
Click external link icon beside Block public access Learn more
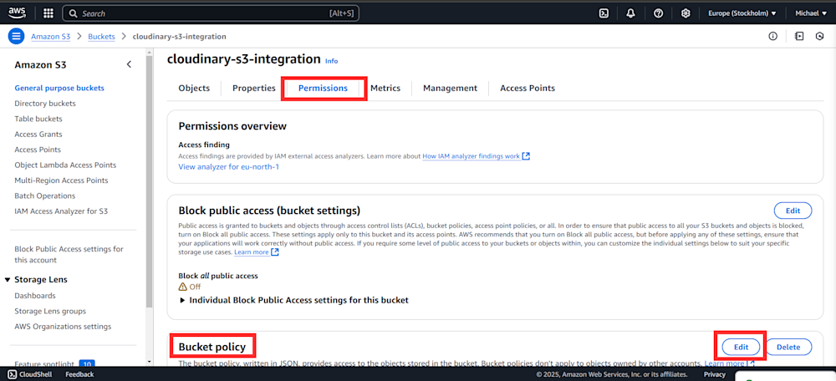coord(275,252)
